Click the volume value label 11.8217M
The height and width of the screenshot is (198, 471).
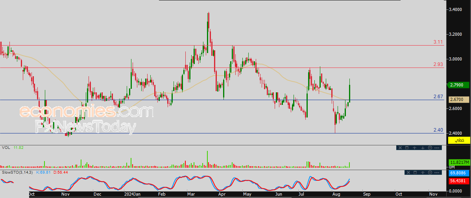(x=459, y=162)
